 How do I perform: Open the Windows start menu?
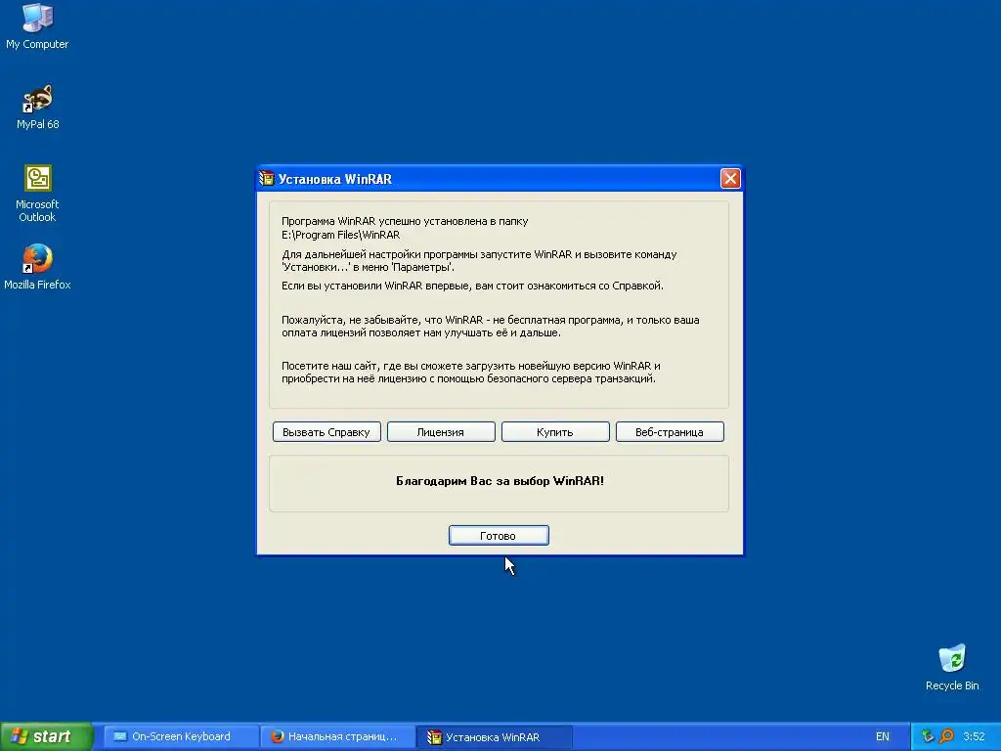(46, 736)
